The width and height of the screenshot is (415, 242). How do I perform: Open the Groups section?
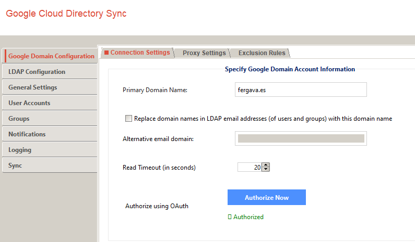click(x=50, y=119)
